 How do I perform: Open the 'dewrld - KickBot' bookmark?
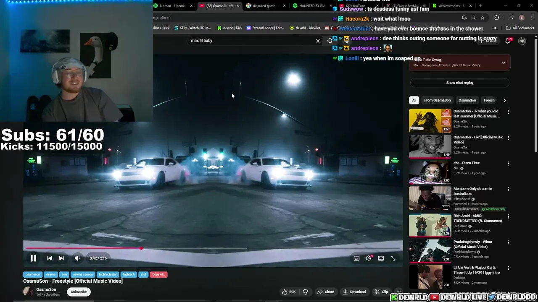coord(305,28)
